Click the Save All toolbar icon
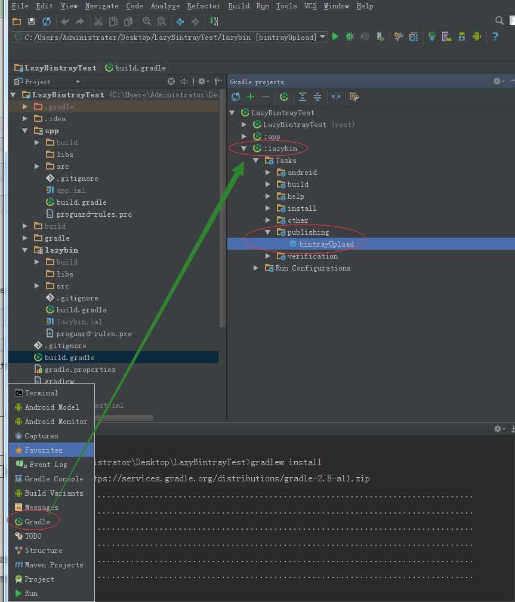The height and width of the screenshot is (602, 515). [x=32, y=21]
